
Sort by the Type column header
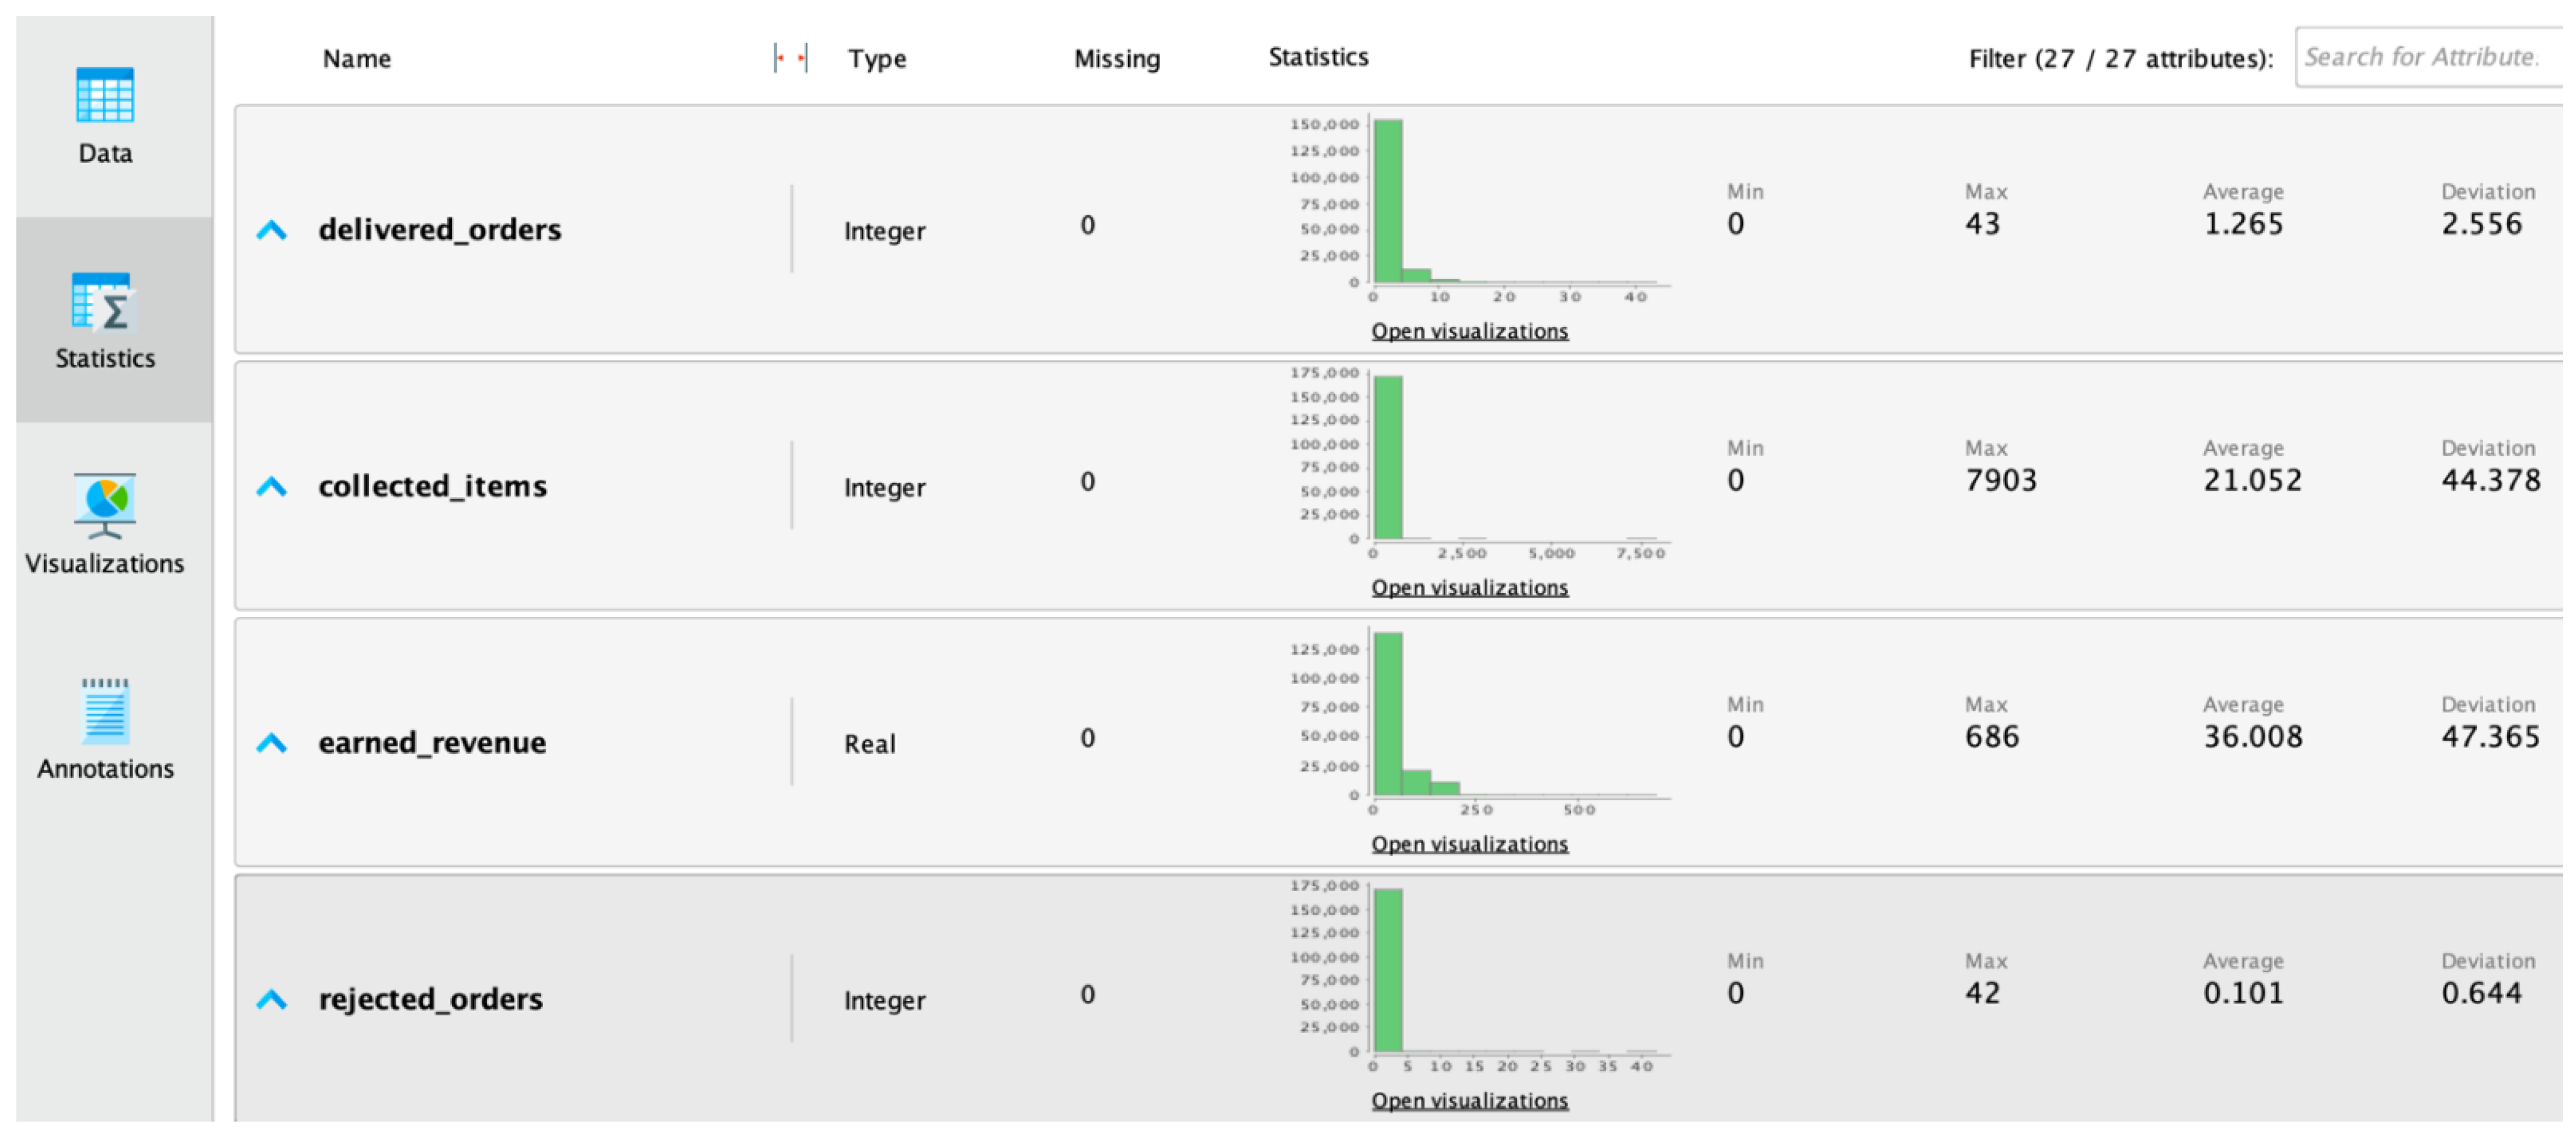pyautogui.click(x=877, y=59)
